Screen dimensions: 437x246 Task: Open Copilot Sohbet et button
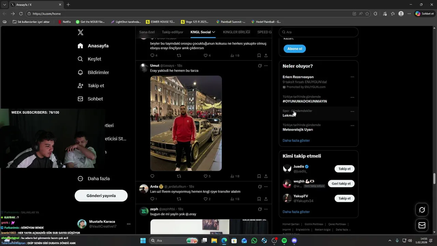[425, 14]
